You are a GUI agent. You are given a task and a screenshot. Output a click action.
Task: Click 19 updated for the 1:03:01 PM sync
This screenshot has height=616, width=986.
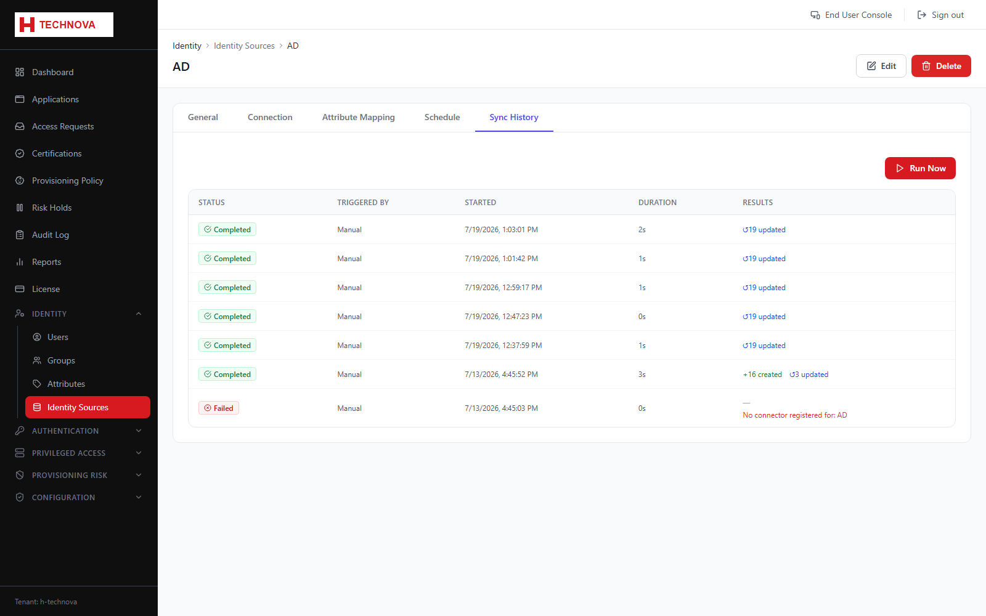tap(764, 230)
